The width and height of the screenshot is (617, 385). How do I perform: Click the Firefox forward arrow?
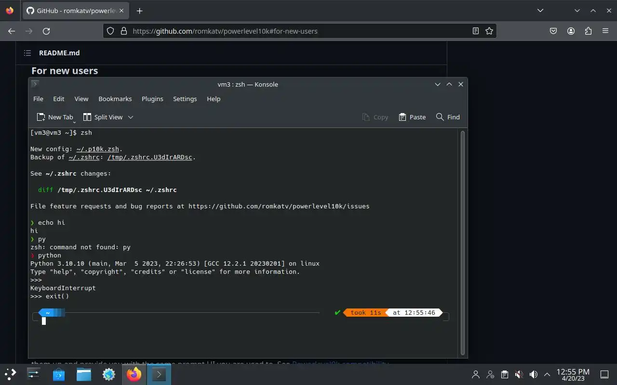point(29,31)
